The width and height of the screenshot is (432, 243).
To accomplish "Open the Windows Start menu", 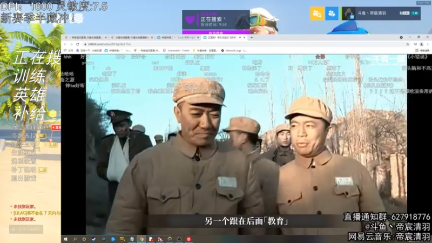I will point(65,239).
